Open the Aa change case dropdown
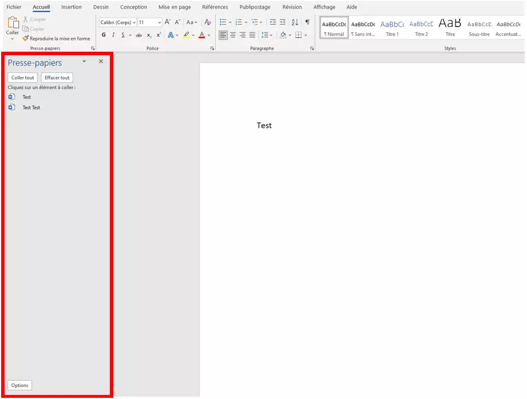This screenshot has height=399, width=527. (192, 22)
